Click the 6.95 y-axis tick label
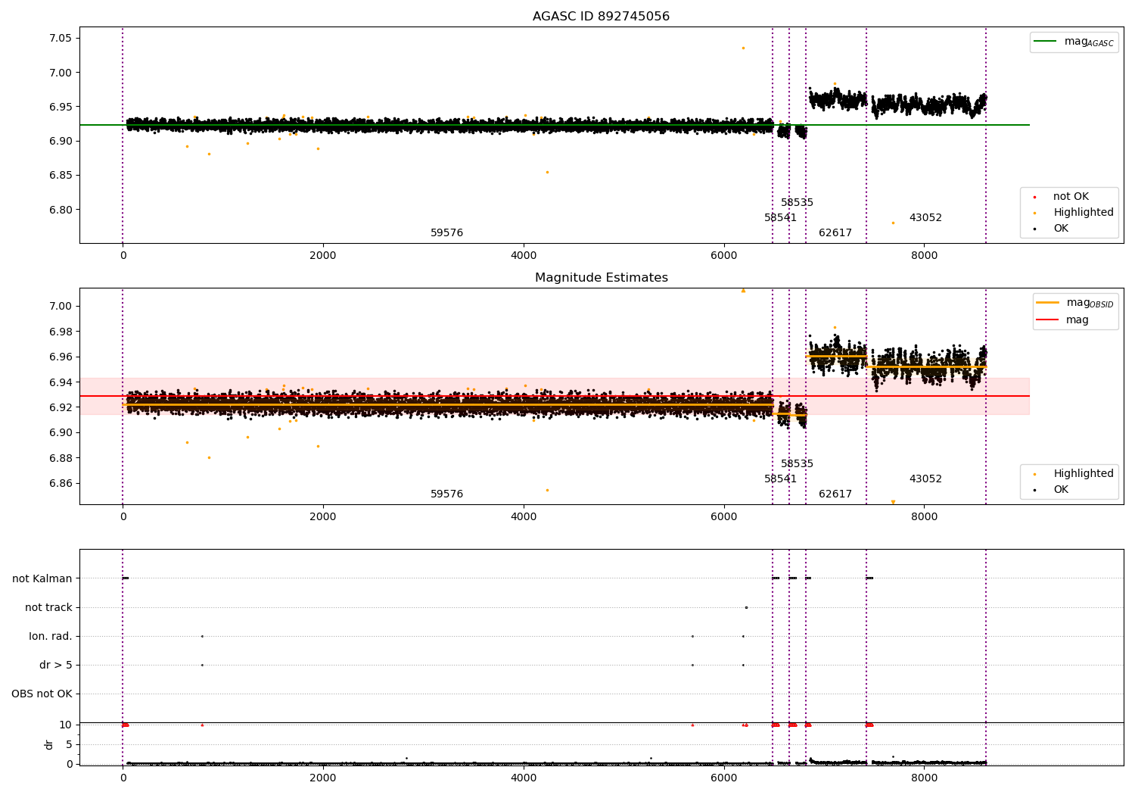This screenshot has width=1135, height=795. [x=60, y=107]
